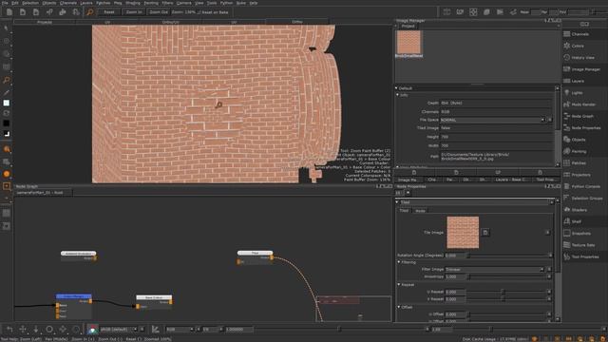608x342 pixels.
Task: Open the Shelf palette
Action: pos(577,221)
